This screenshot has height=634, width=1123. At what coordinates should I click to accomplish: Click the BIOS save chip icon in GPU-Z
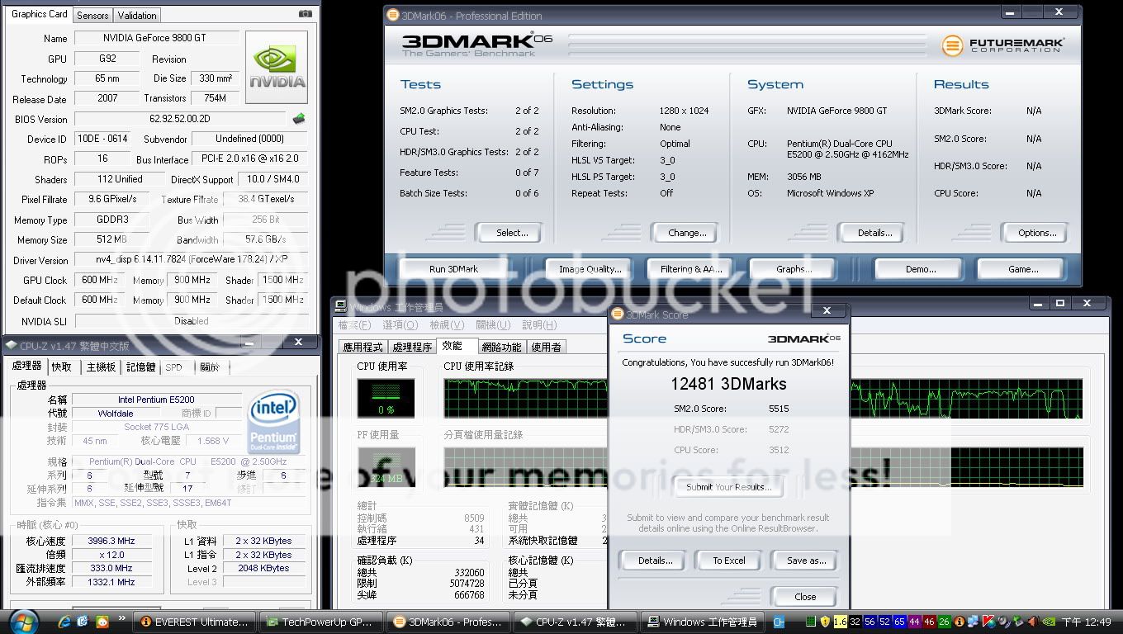299,119
